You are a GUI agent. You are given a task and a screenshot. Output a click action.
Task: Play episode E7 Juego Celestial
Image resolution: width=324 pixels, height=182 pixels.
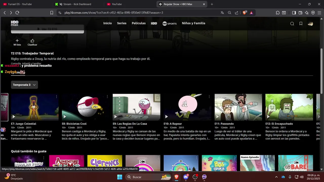[x=14, y=117]
